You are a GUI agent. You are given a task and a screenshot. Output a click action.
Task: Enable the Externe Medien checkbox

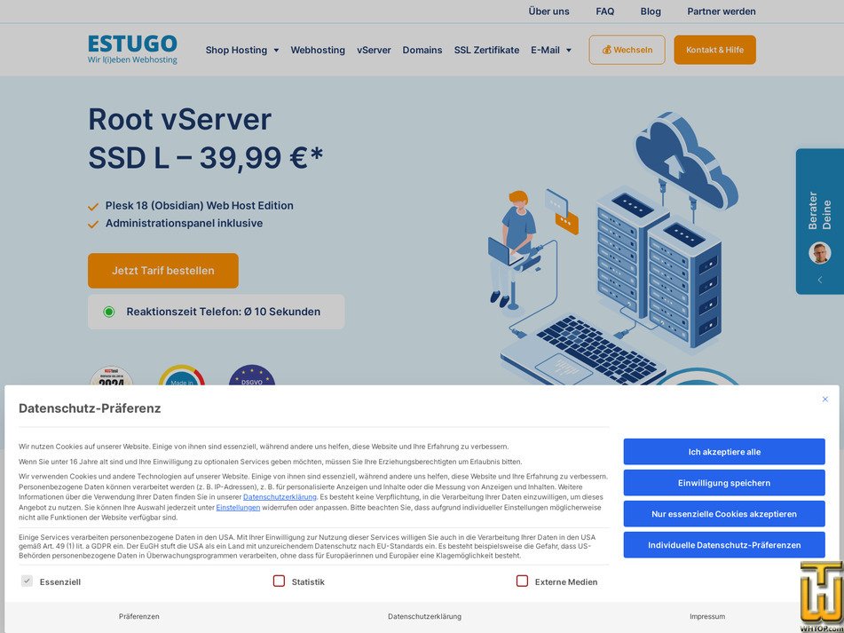pyautogui.click(x=522, y=582)
